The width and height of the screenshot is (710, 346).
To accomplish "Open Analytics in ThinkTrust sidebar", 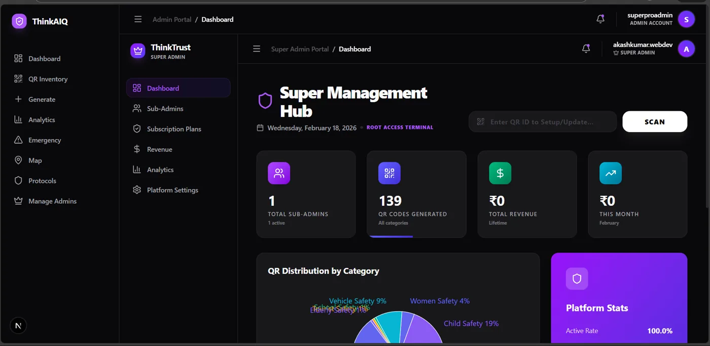I will (178, 169).
